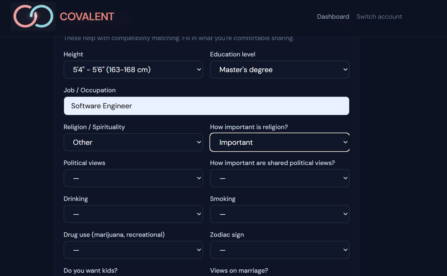This screenshot has height=276, width=447.
Task: Click the Job / Occupation text field
Action: click(206, 106)
